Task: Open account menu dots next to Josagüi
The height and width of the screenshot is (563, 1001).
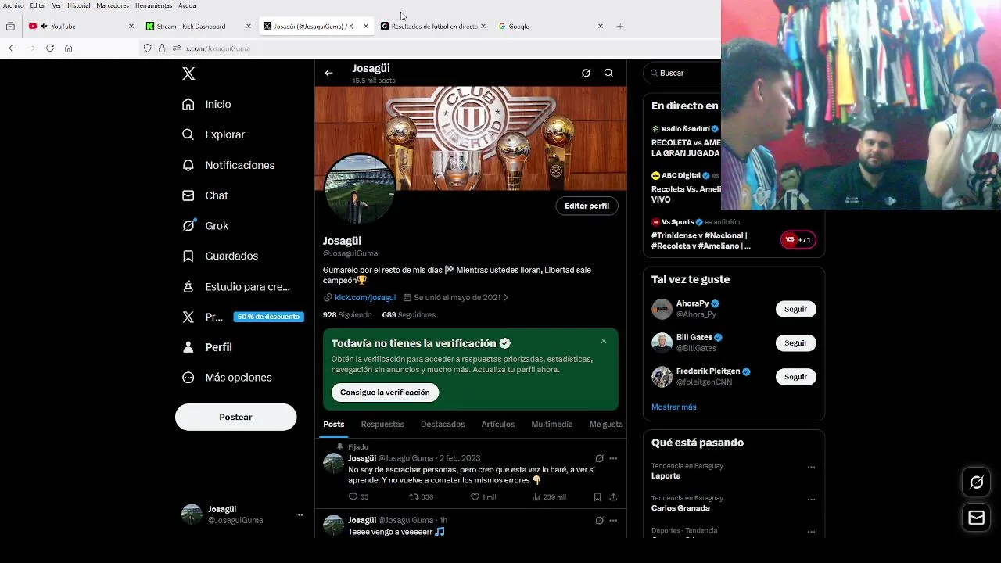Action: pos(299,515)
